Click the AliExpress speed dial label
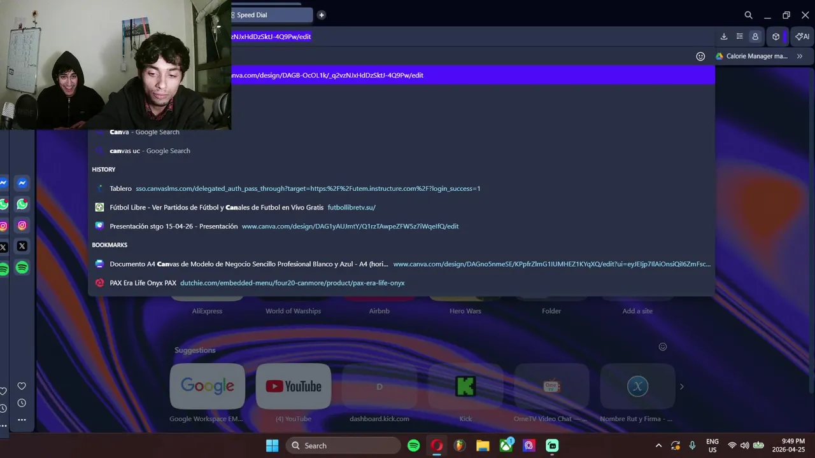Viewport: 815px width, 458px height. point(208,311)
